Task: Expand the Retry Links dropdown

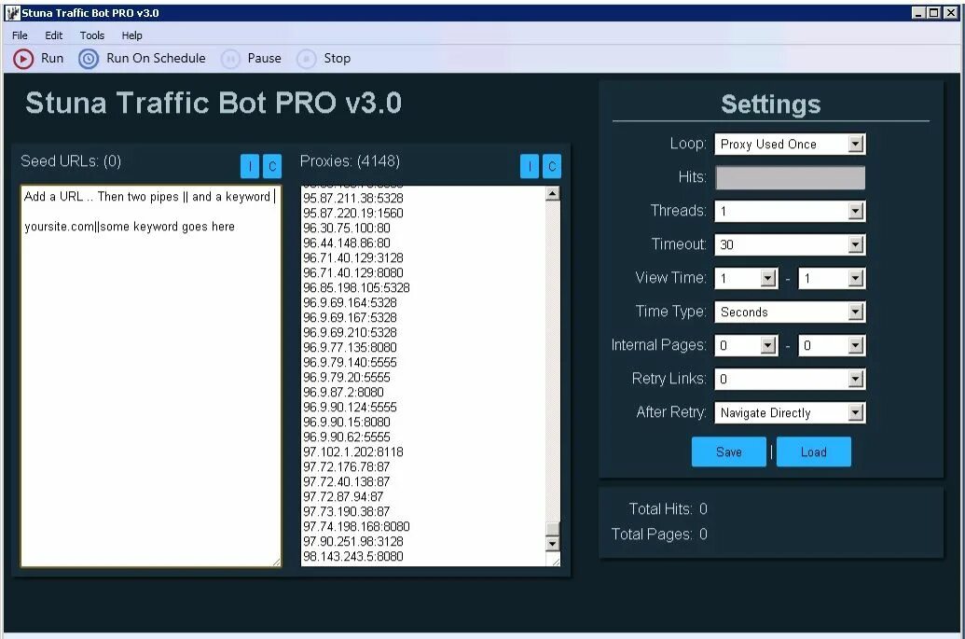Action: pos(856,379)
